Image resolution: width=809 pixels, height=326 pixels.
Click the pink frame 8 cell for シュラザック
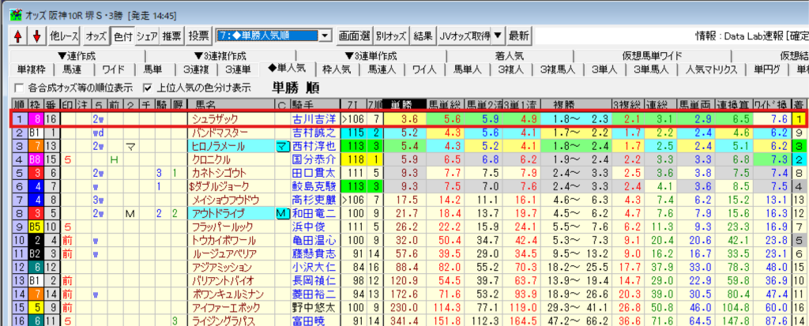36,119
